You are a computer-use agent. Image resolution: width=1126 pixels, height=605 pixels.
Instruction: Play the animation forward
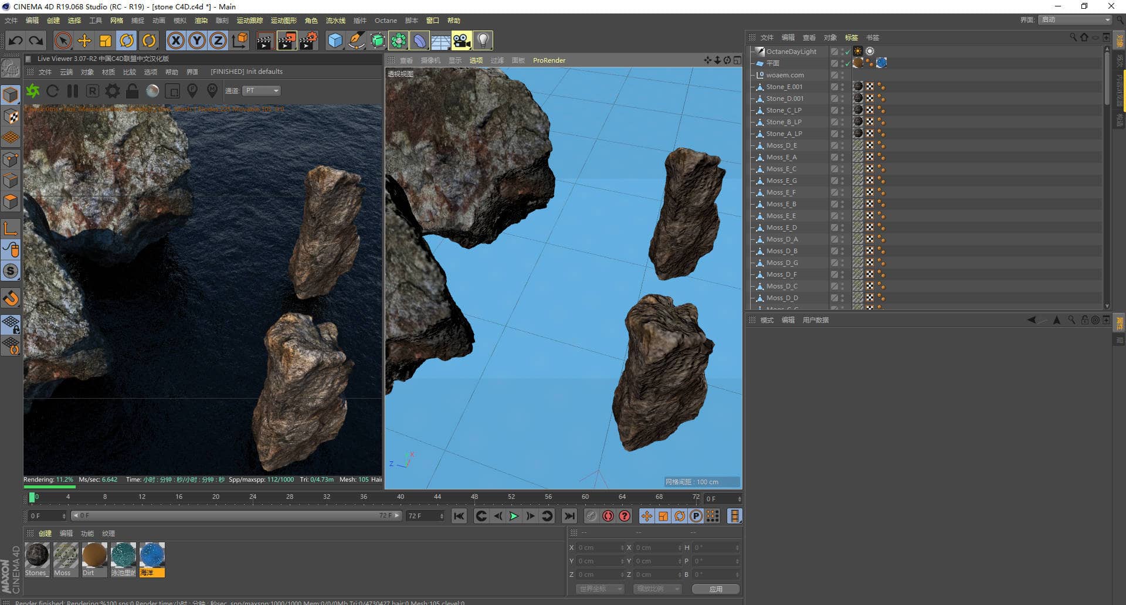point(514,516)
